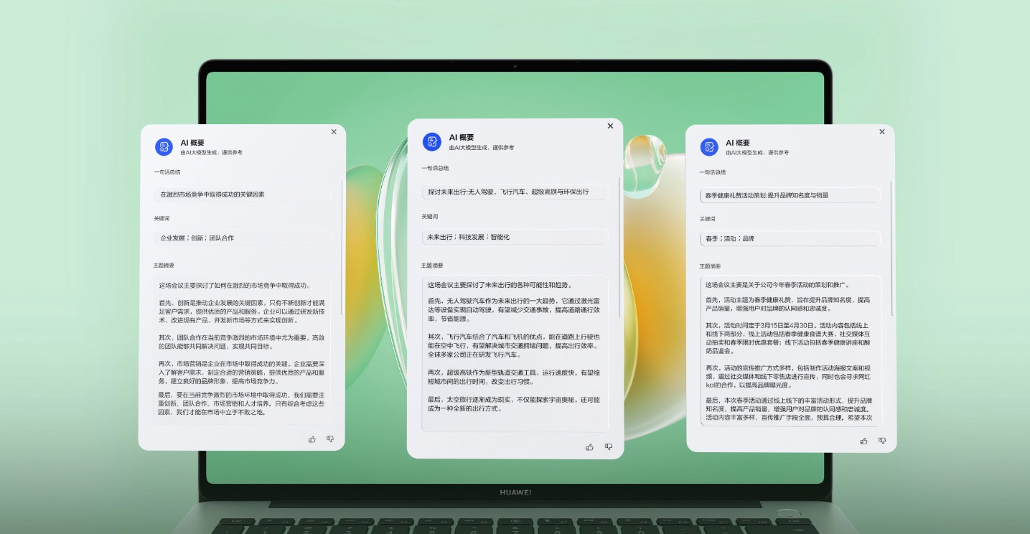Click the AI 概要 icon in the market competition panel

coord(164,146)
